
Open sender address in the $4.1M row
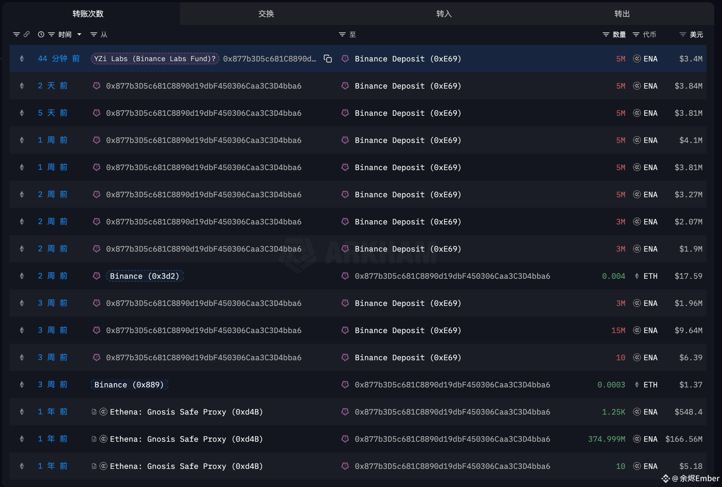[x=204, y=140]
